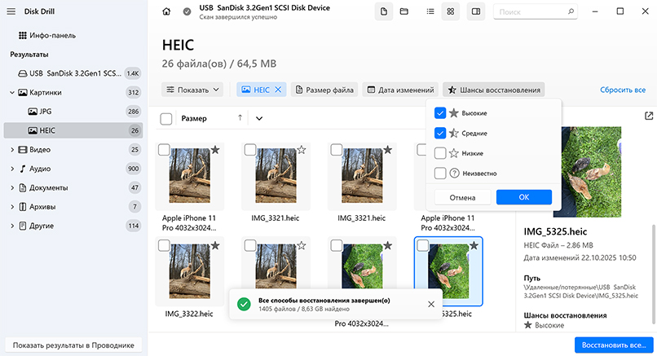Switch to file view mode icon
The image size is (657, 356).
384,12
